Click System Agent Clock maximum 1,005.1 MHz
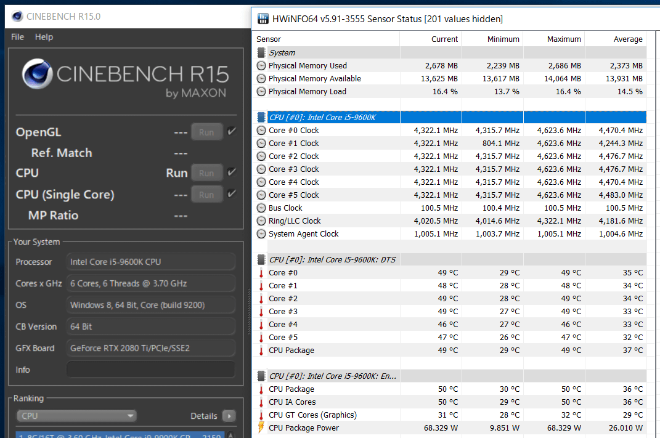This screenshot has height=438, width=660. click(x=559, y=234)
